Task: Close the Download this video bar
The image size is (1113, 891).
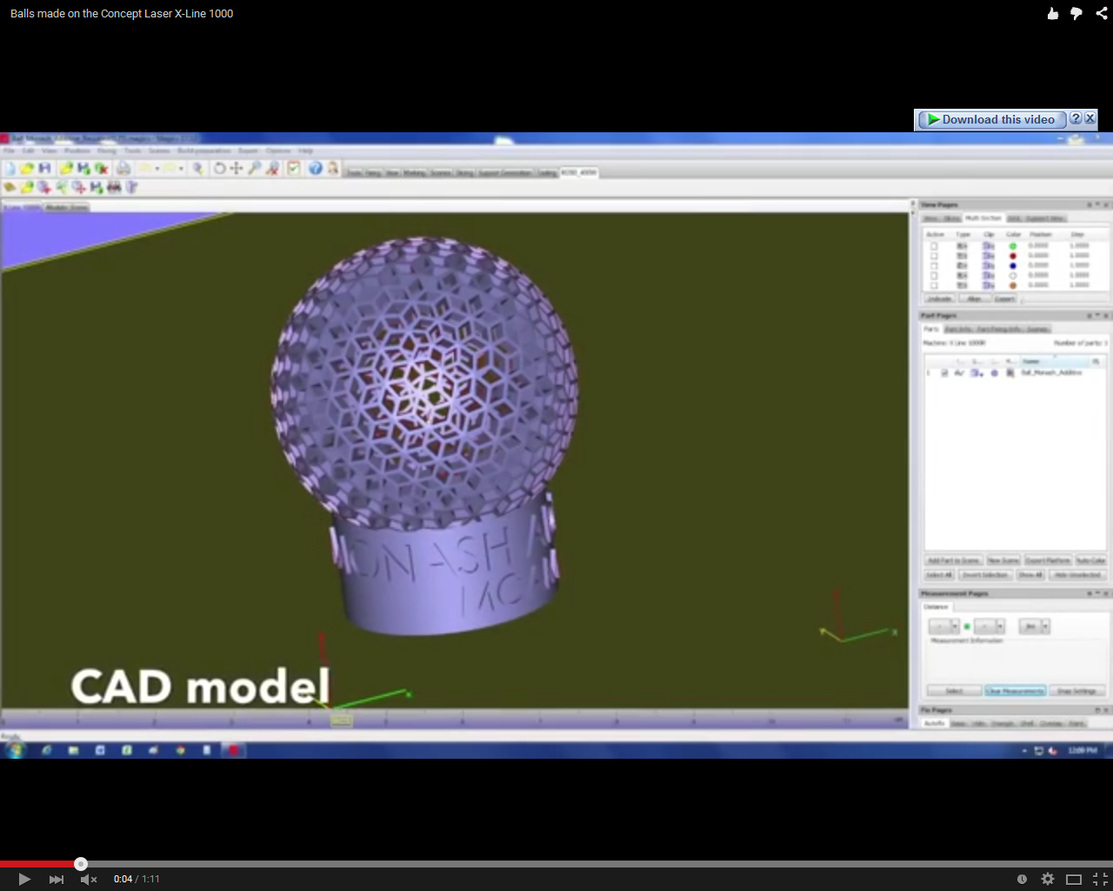Action: [1090, 118]
